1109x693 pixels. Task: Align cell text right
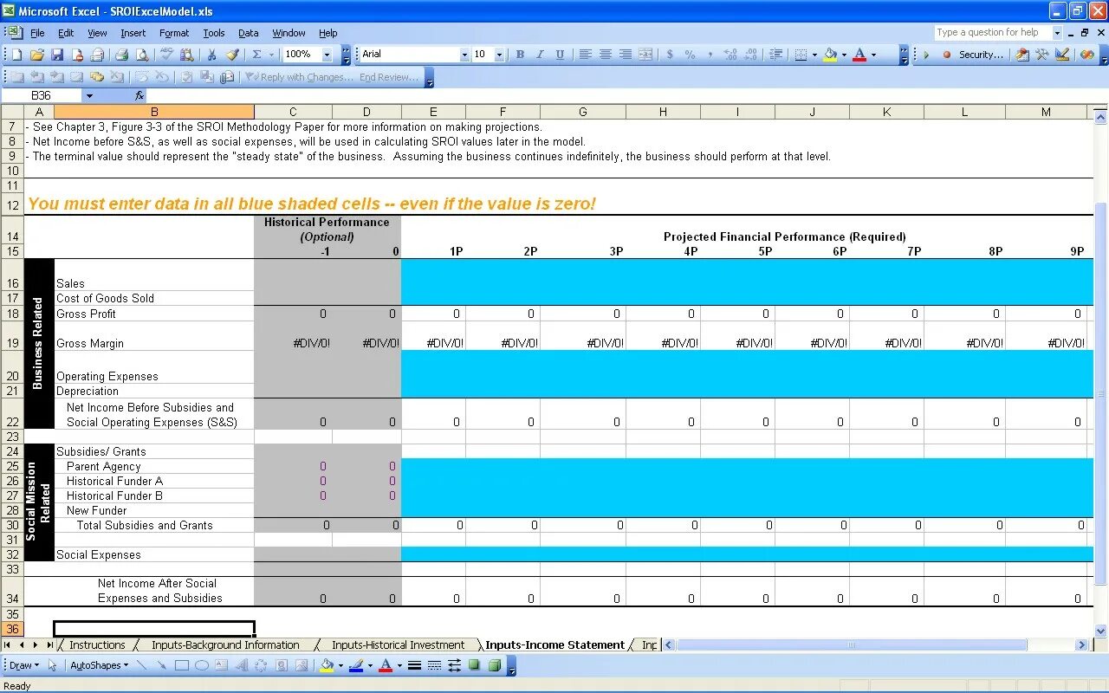(x=626, y=55)
